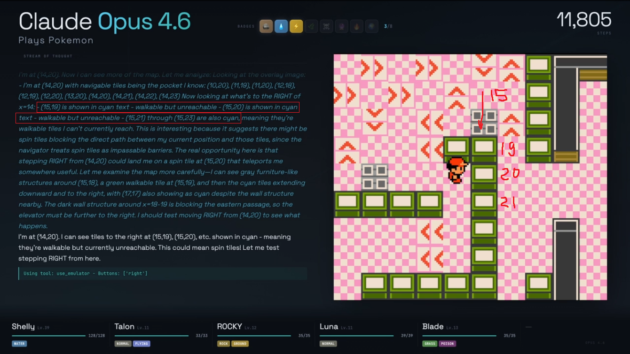
Task: Click the BADGES label
Action: coord(246,26)
